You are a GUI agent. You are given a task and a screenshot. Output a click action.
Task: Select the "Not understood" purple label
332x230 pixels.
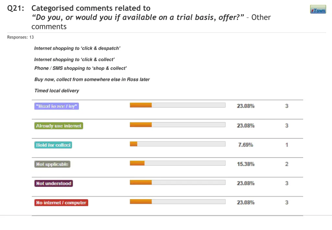point(53,183)
